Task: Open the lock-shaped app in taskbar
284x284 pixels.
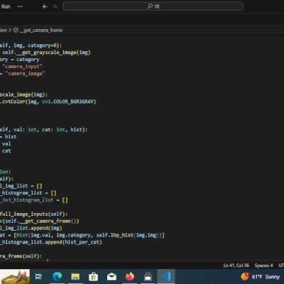Action: click(x=148, y=276)
